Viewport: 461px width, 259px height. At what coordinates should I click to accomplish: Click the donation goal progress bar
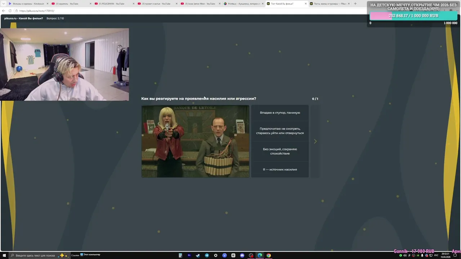point(413,16)
